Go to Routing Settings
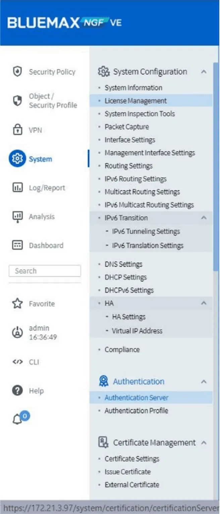Viewport: 220px width, 514px height. [x=128, y=166]
